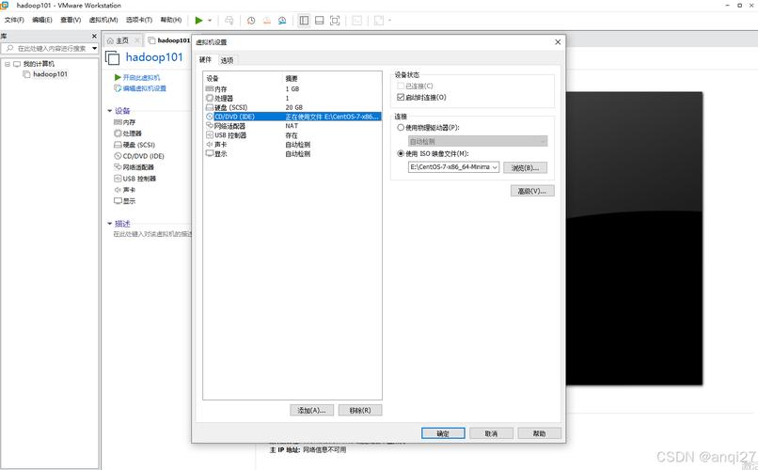Select hadoop101 in the library tree
The image size is (758, 470).
50,74
